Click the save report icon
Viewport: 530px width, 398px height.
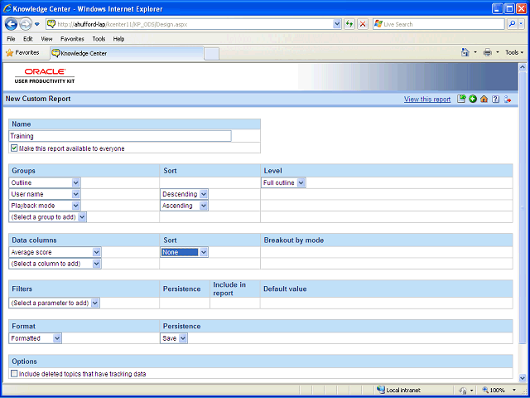461,99
